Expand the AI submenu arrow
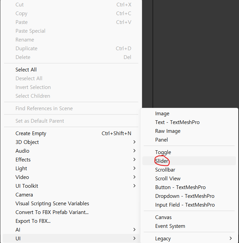This screenshot has height=243, width=239. (x=134, y=230)
